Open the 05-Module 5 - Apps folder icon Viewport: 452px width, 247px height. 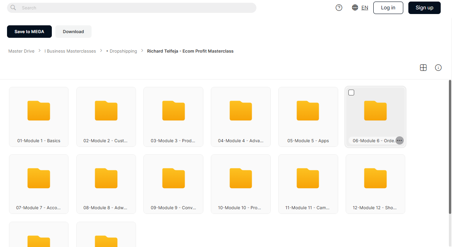[x=308, y=111]
